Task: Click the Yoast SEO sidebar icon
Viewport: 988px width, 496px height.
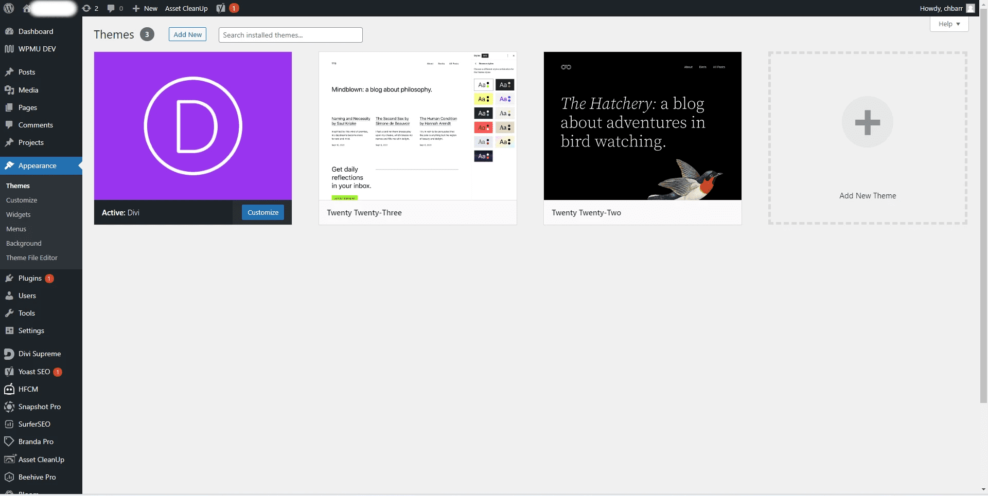Action: click(9, 372)
